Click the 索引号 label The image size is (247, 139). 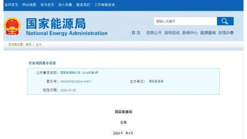(52, 81)
